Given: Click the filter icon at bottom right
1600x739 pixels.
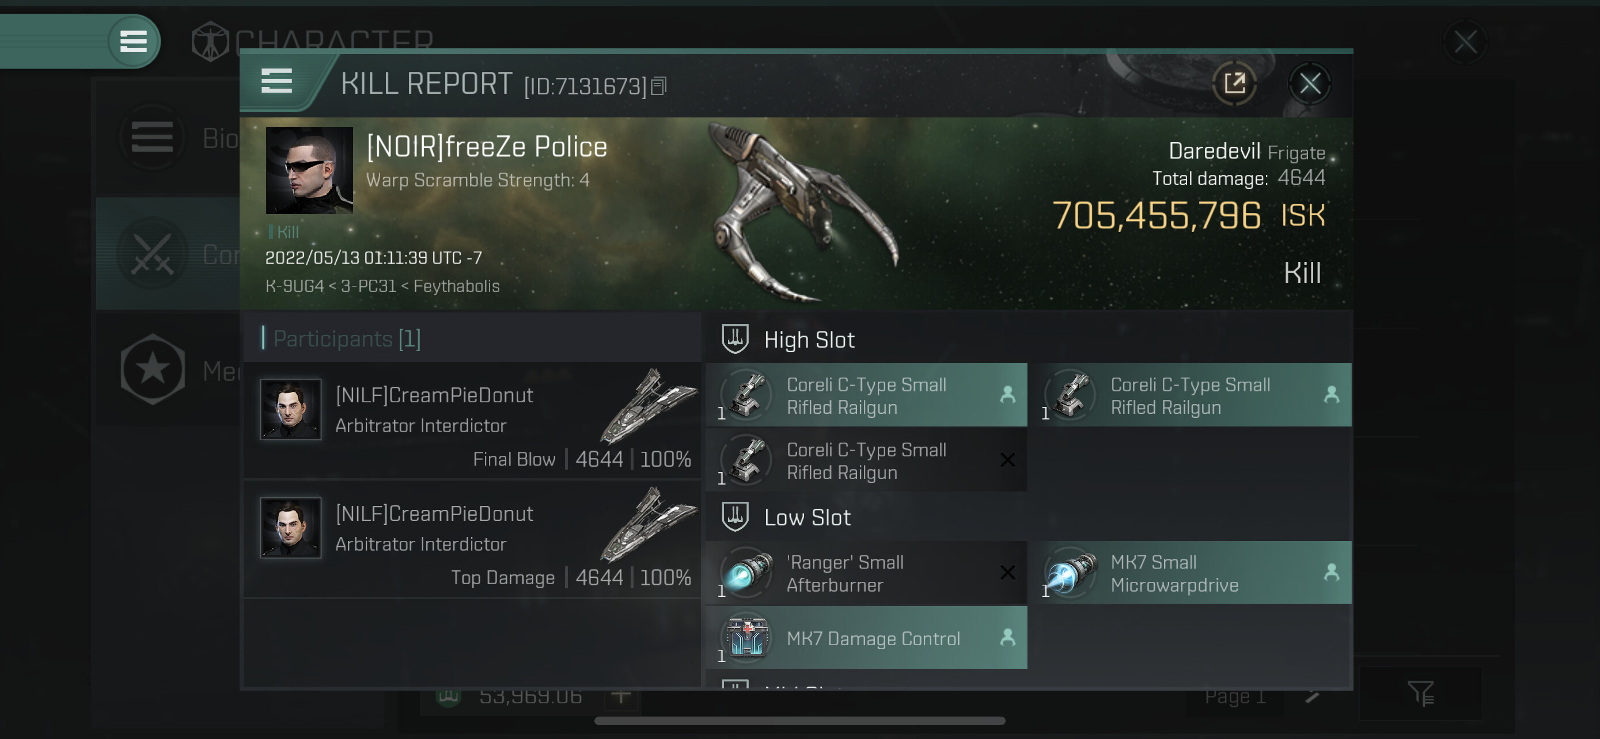Looking at the screenshot, I should [1420, 693].
